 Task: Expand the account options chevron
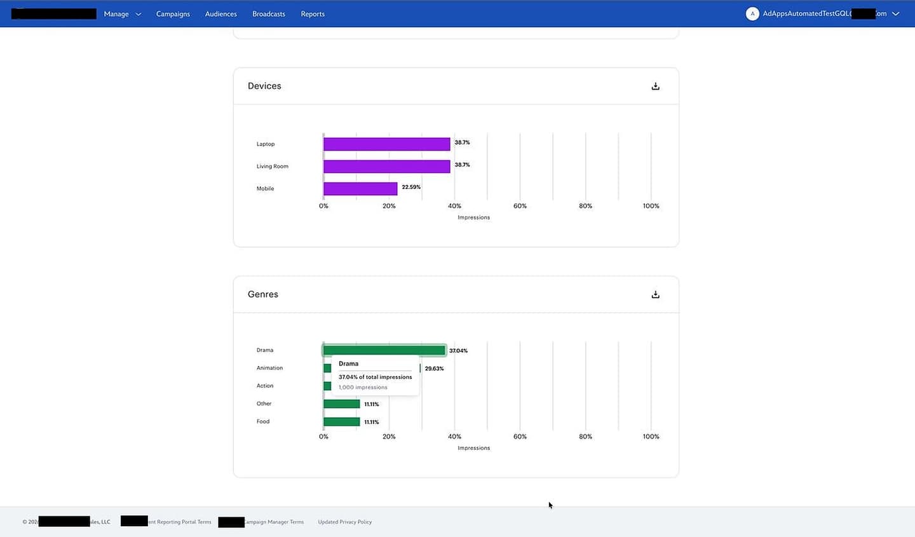tap(896, 13)
